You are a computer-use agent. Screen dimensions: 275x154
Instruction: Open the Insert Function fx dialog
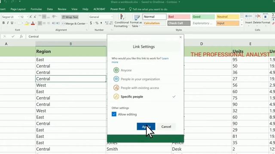point(21,36)
